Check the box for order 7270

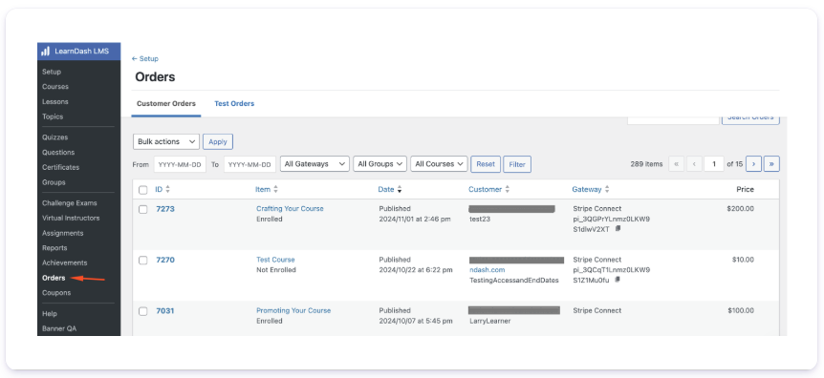pyautogui.click(x=143, y=261)
